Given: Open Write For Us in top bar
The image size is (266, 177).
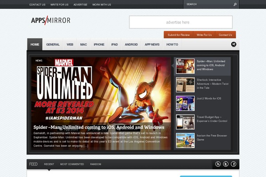Looking at the screenshot, I should coord(59,5).
